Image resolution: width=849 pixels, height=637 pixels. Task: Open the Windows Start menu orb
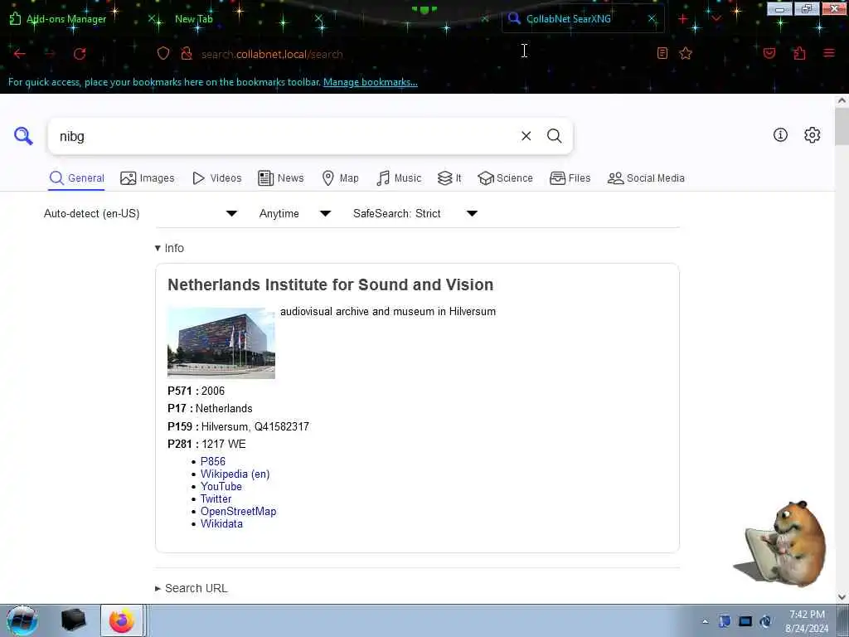pyautogui.click(x=22, y=620)
